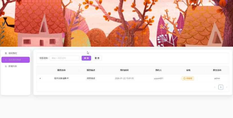The width and height of the screenshot is (233, 118).
Task: Click the 项目名称 column header
Action: 61,70
